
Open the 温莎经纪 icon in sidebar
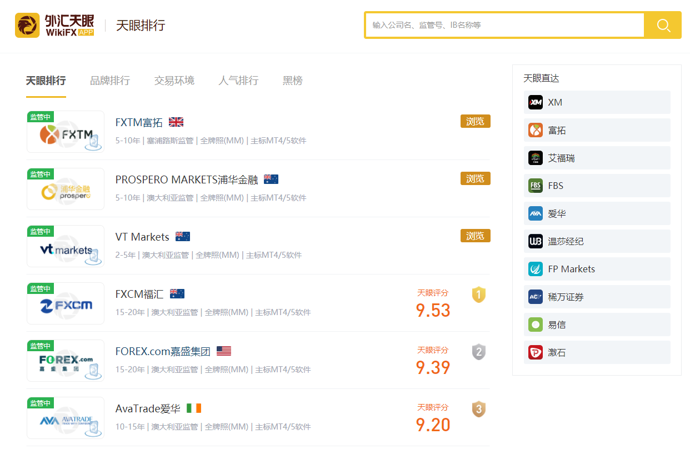(536, 241)
